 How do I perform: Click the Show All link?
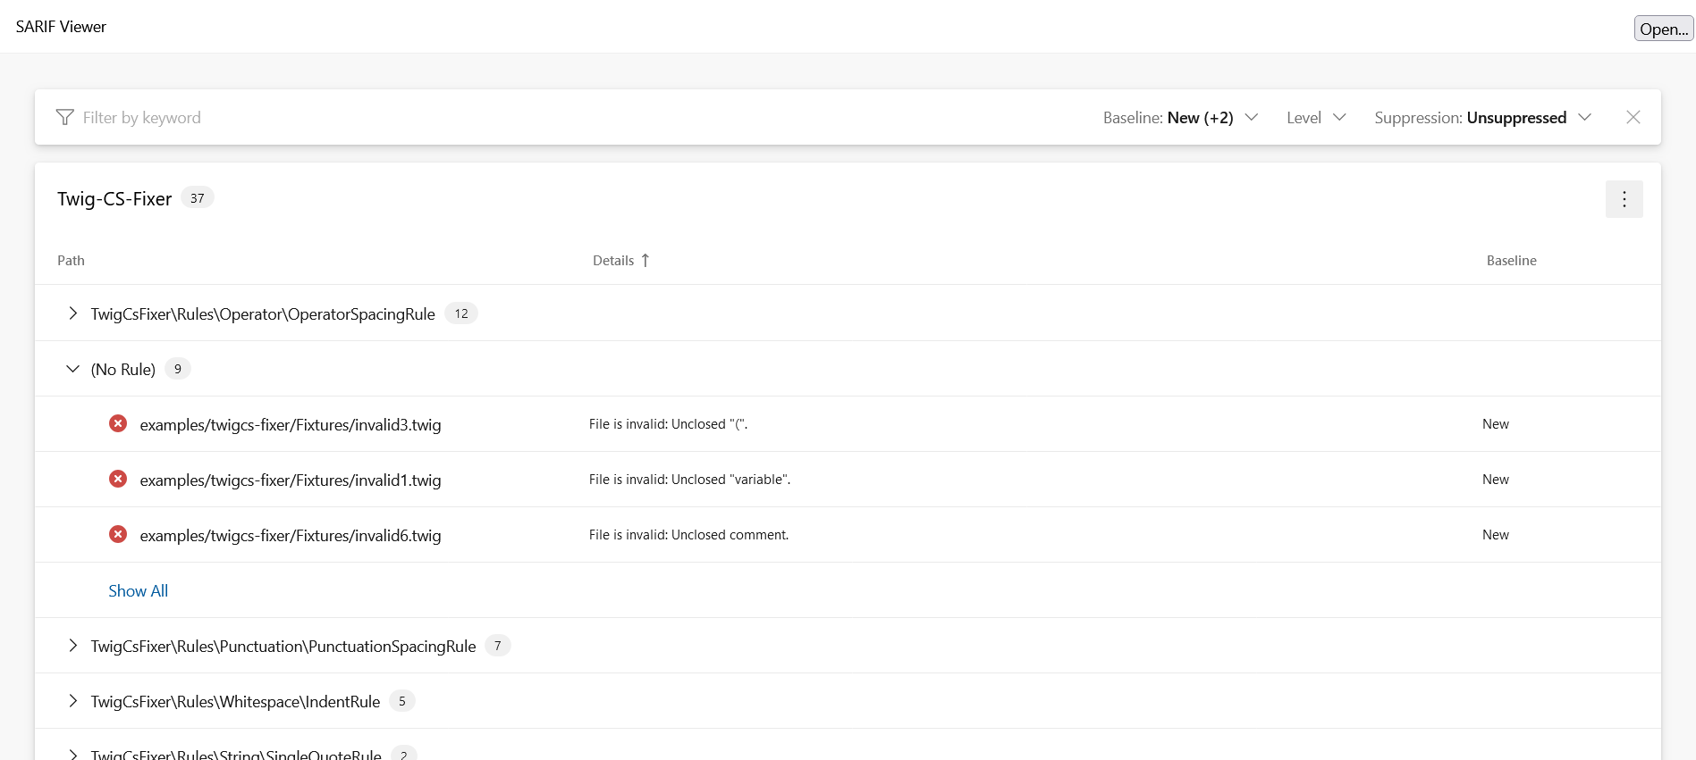(x=139, y=591)
